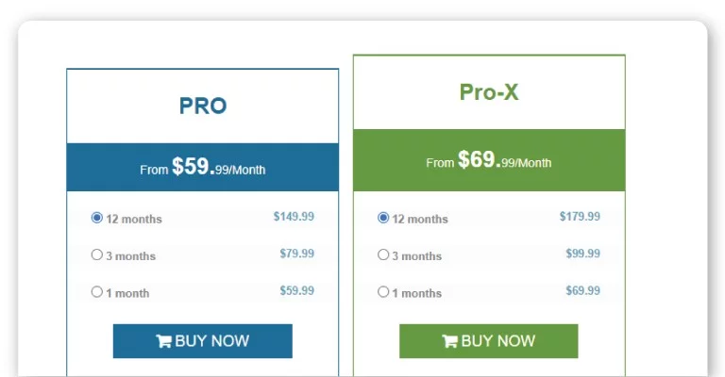Click the blue BUY NOW button for PRO

click(203, 341)
